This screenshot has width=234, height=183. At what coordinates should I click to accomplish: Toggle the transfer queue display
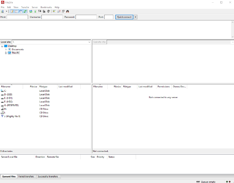coord(25,11)
